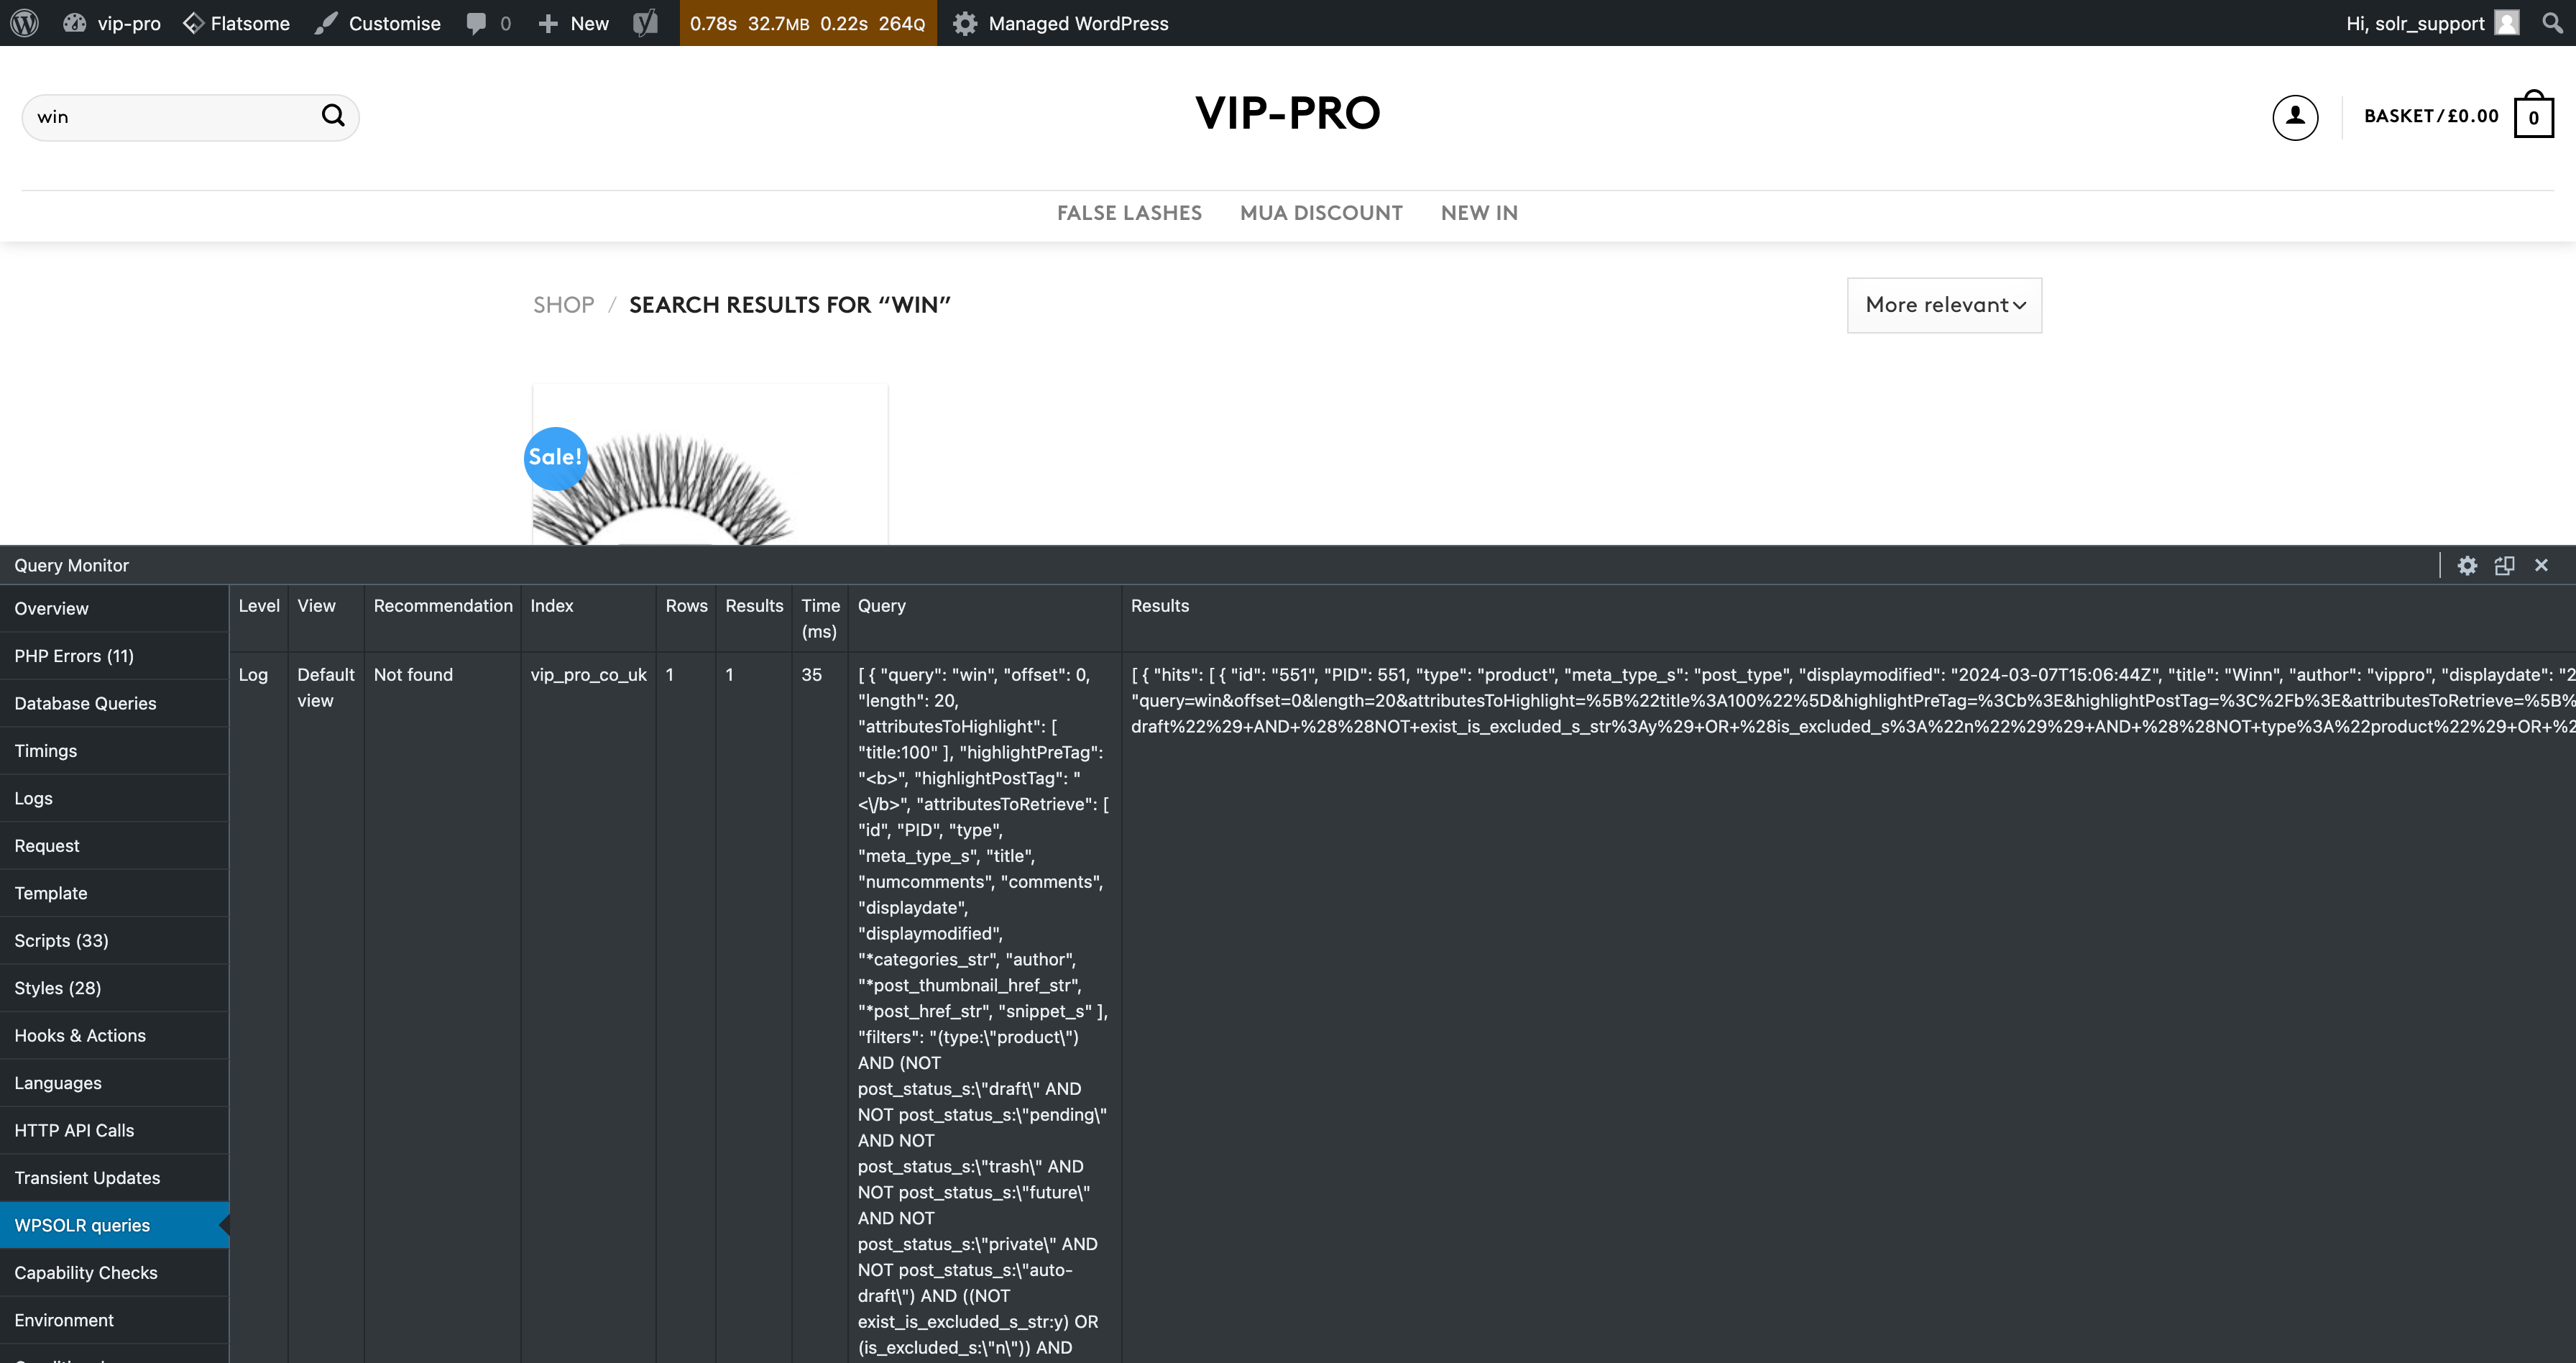Select Overview in Query Monitor sidebar
Image resolution: width=2576 pixels, height=1363 pixels.
[114, 608]
